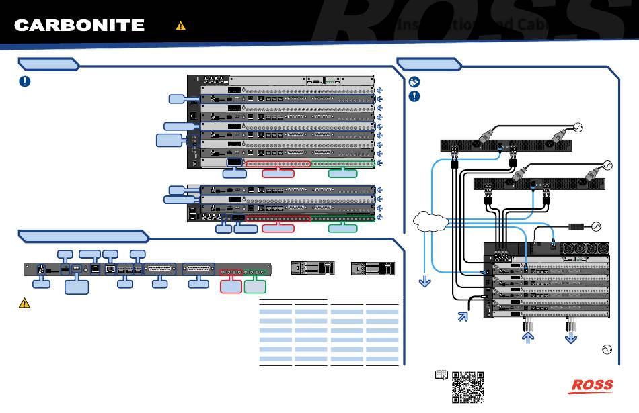Click the power connector at the rear panel strip's left end

41,269
